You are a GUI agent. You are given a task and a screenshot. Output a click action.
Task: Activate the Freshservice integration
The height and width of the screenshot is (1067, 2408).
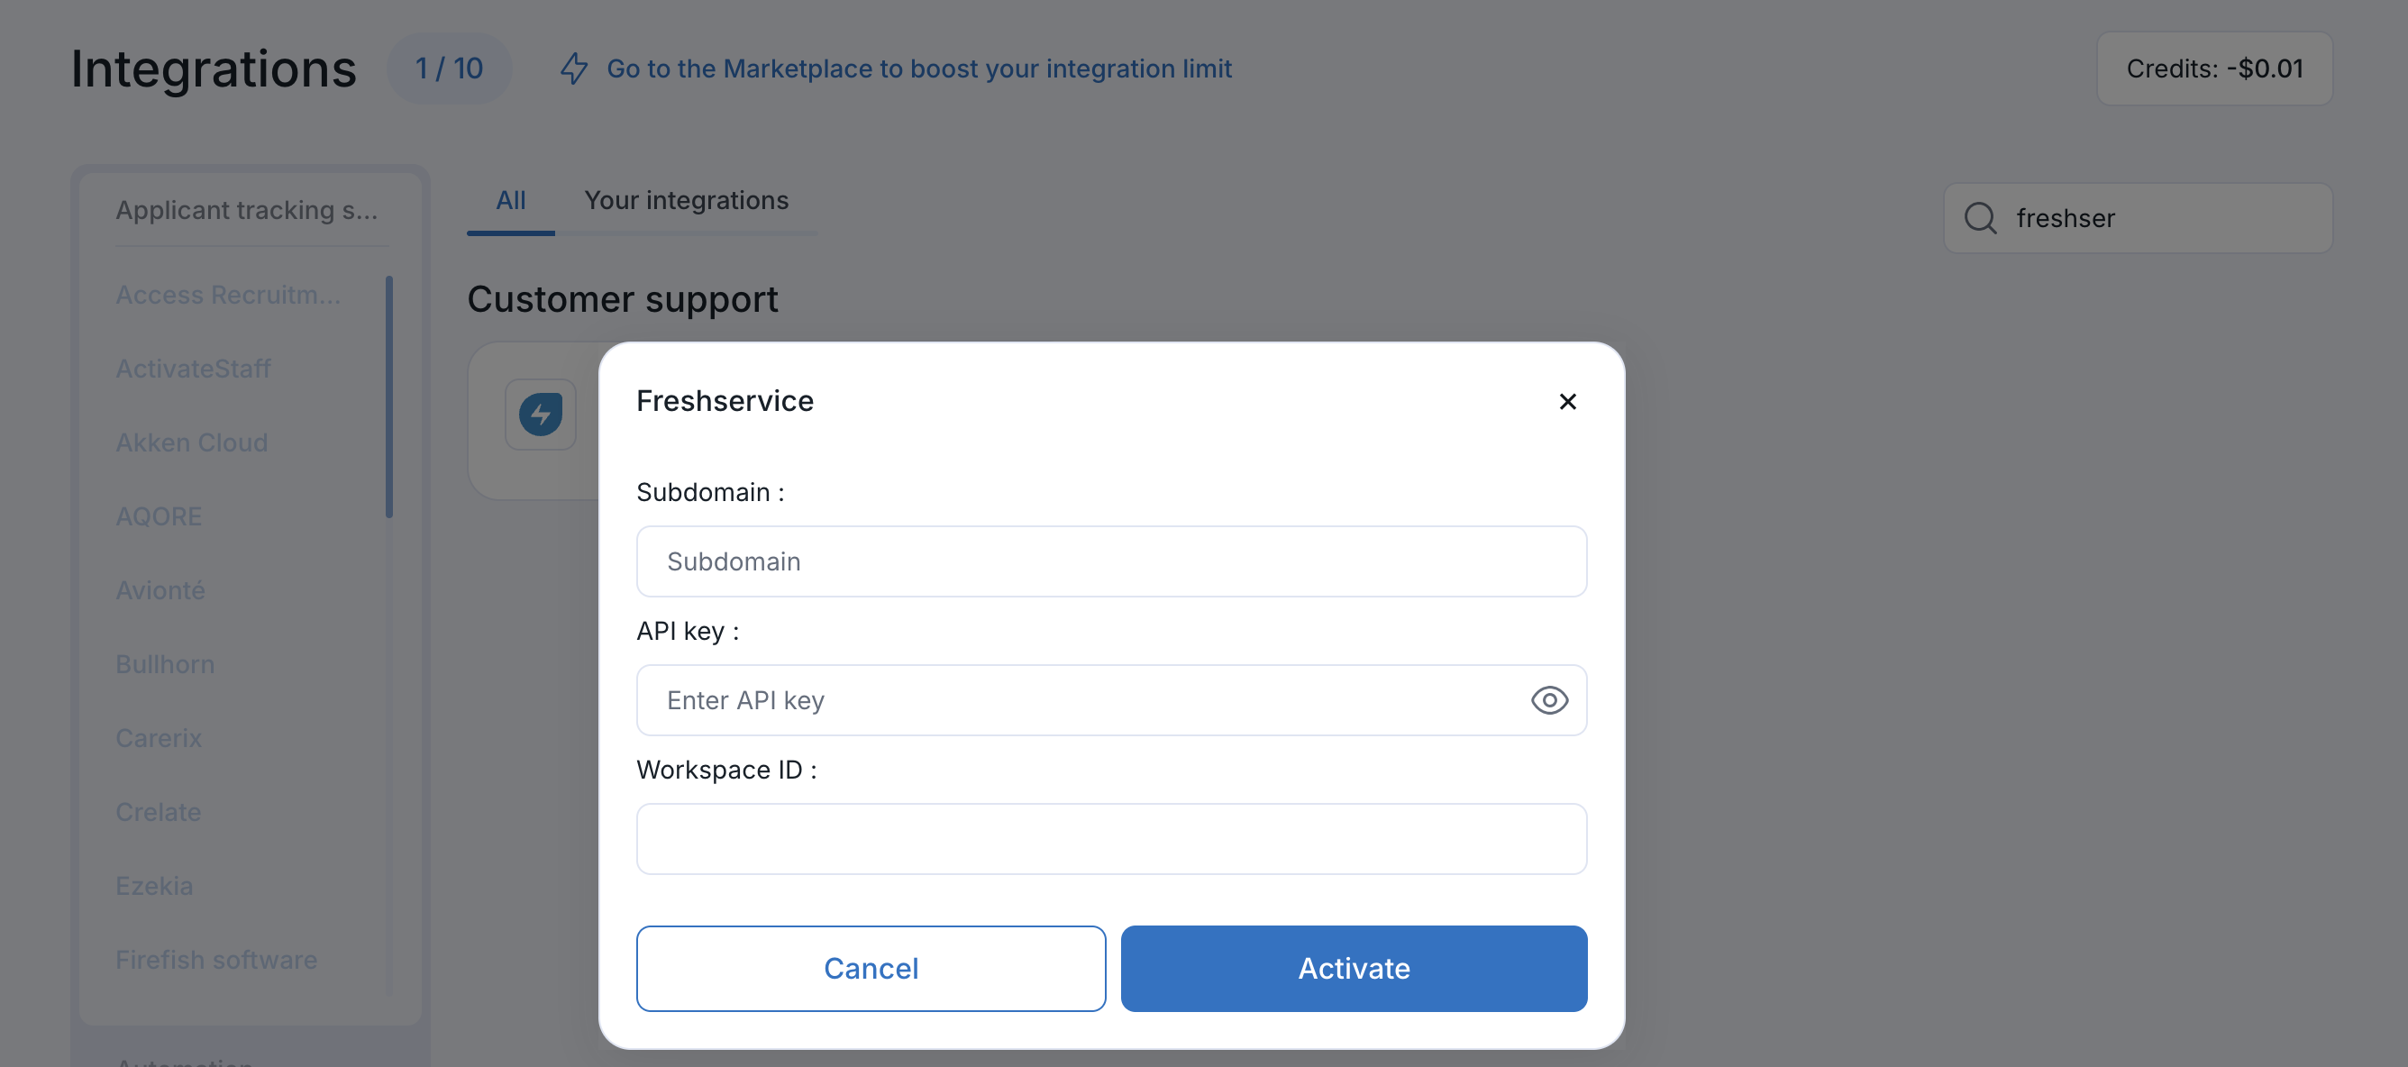[1354, 968]
